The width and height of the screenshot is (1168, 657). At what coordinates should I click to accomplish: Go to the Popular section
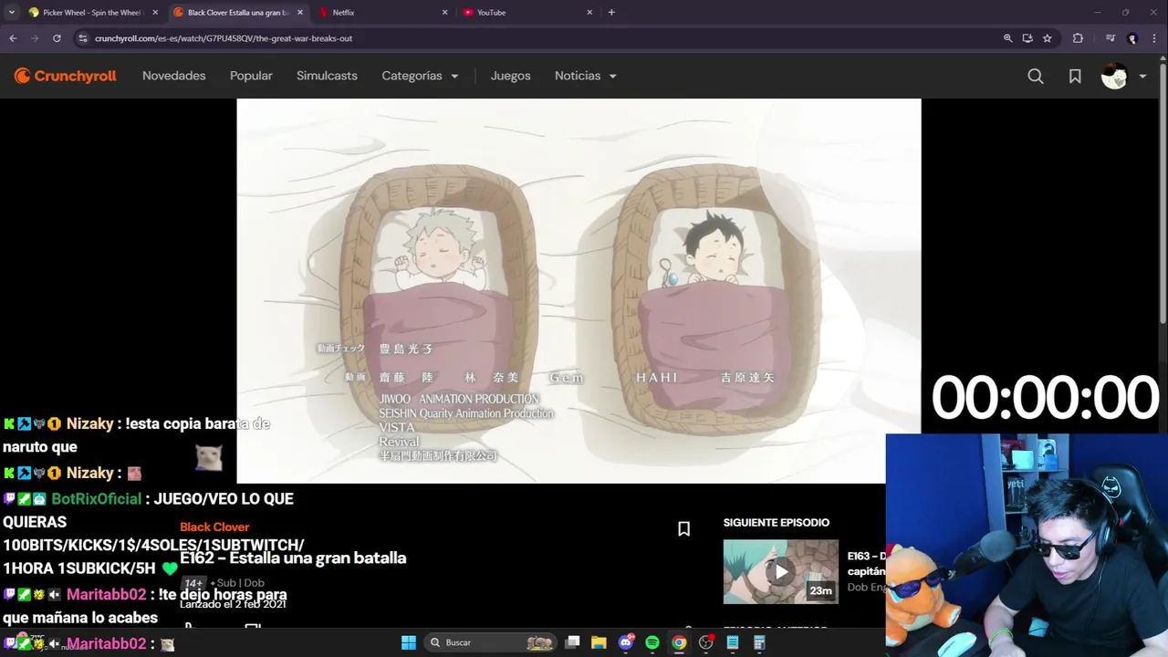click(251, 76)
